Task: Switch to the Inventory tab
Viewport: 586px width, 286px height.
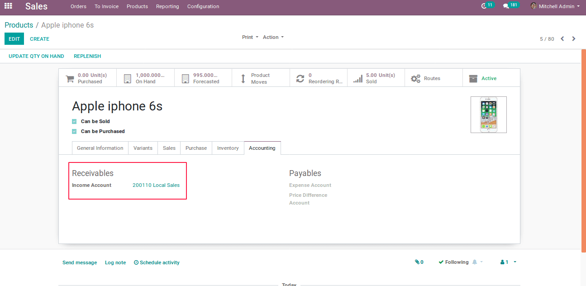Action: 228,148
